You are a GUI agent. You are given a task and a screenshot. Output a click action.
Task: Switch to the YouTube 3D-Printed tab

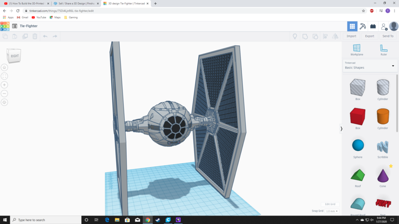(x=26, y=3)
